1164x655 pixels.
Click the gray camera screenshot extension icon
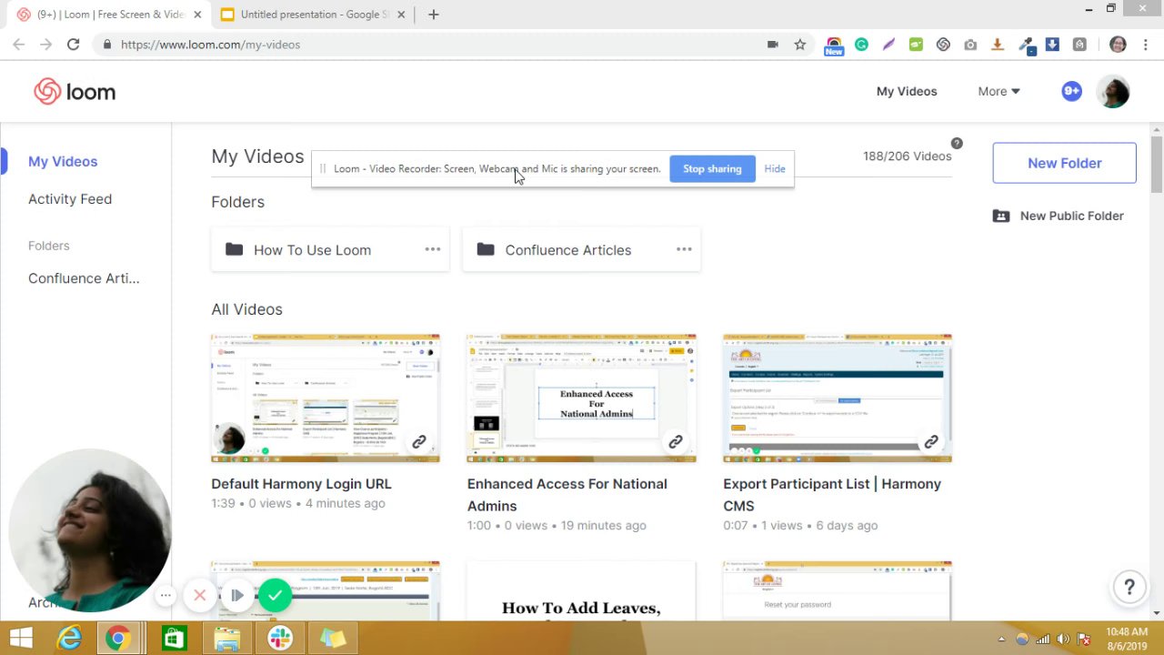pos(970,44)
